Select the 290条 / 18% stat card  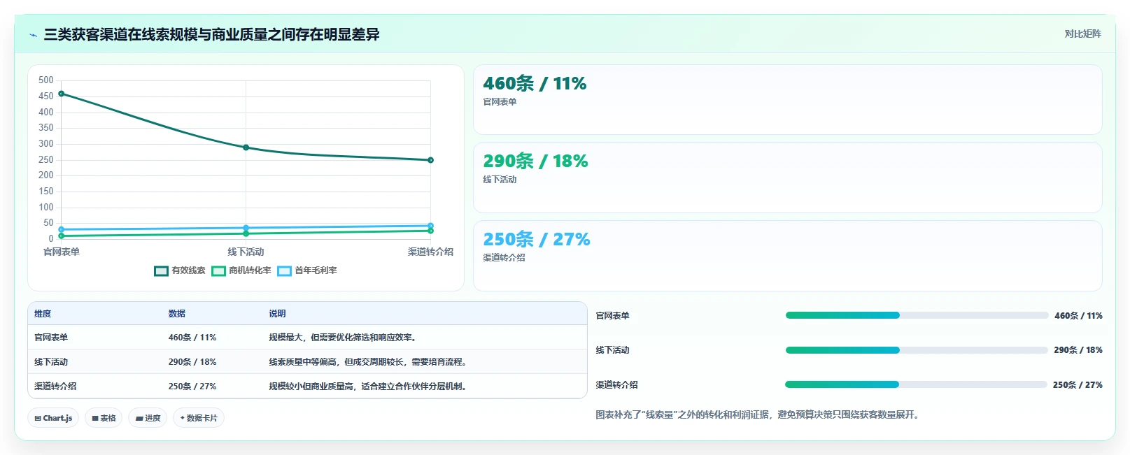pos(787,178)
